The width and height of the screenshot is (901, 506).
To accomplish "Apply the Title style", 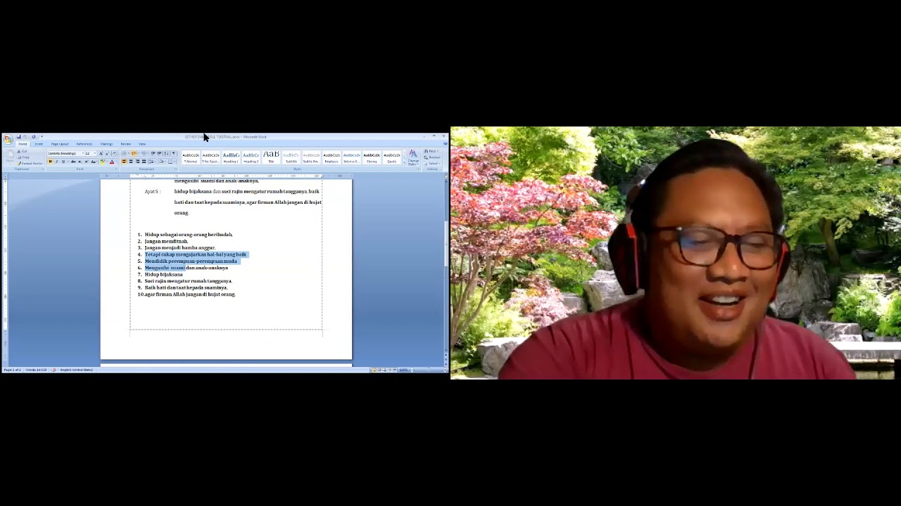I will 271,158.
